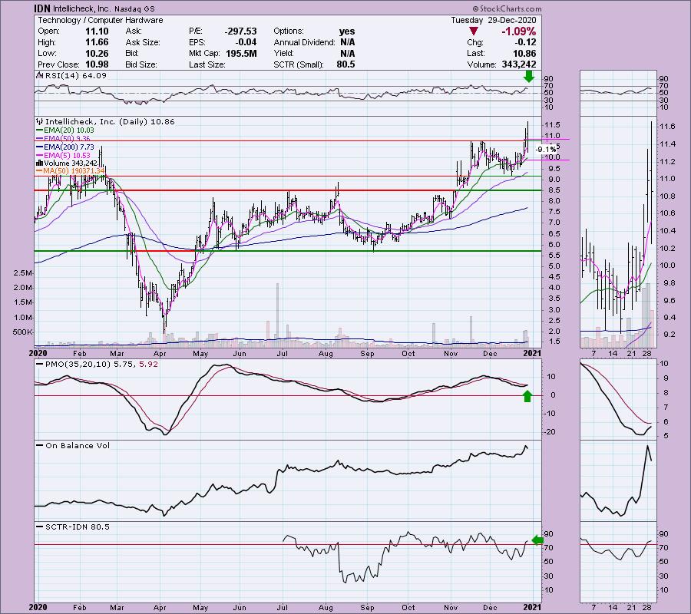Click the -1.09% percent change value

click(x=518, y=31)
